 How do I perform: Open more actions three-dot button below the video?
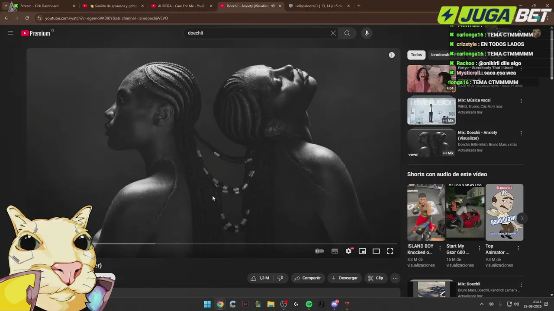coord(395,278)
